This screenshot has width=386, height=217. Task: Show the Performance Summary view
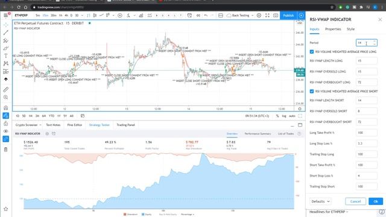pos(258,134)
